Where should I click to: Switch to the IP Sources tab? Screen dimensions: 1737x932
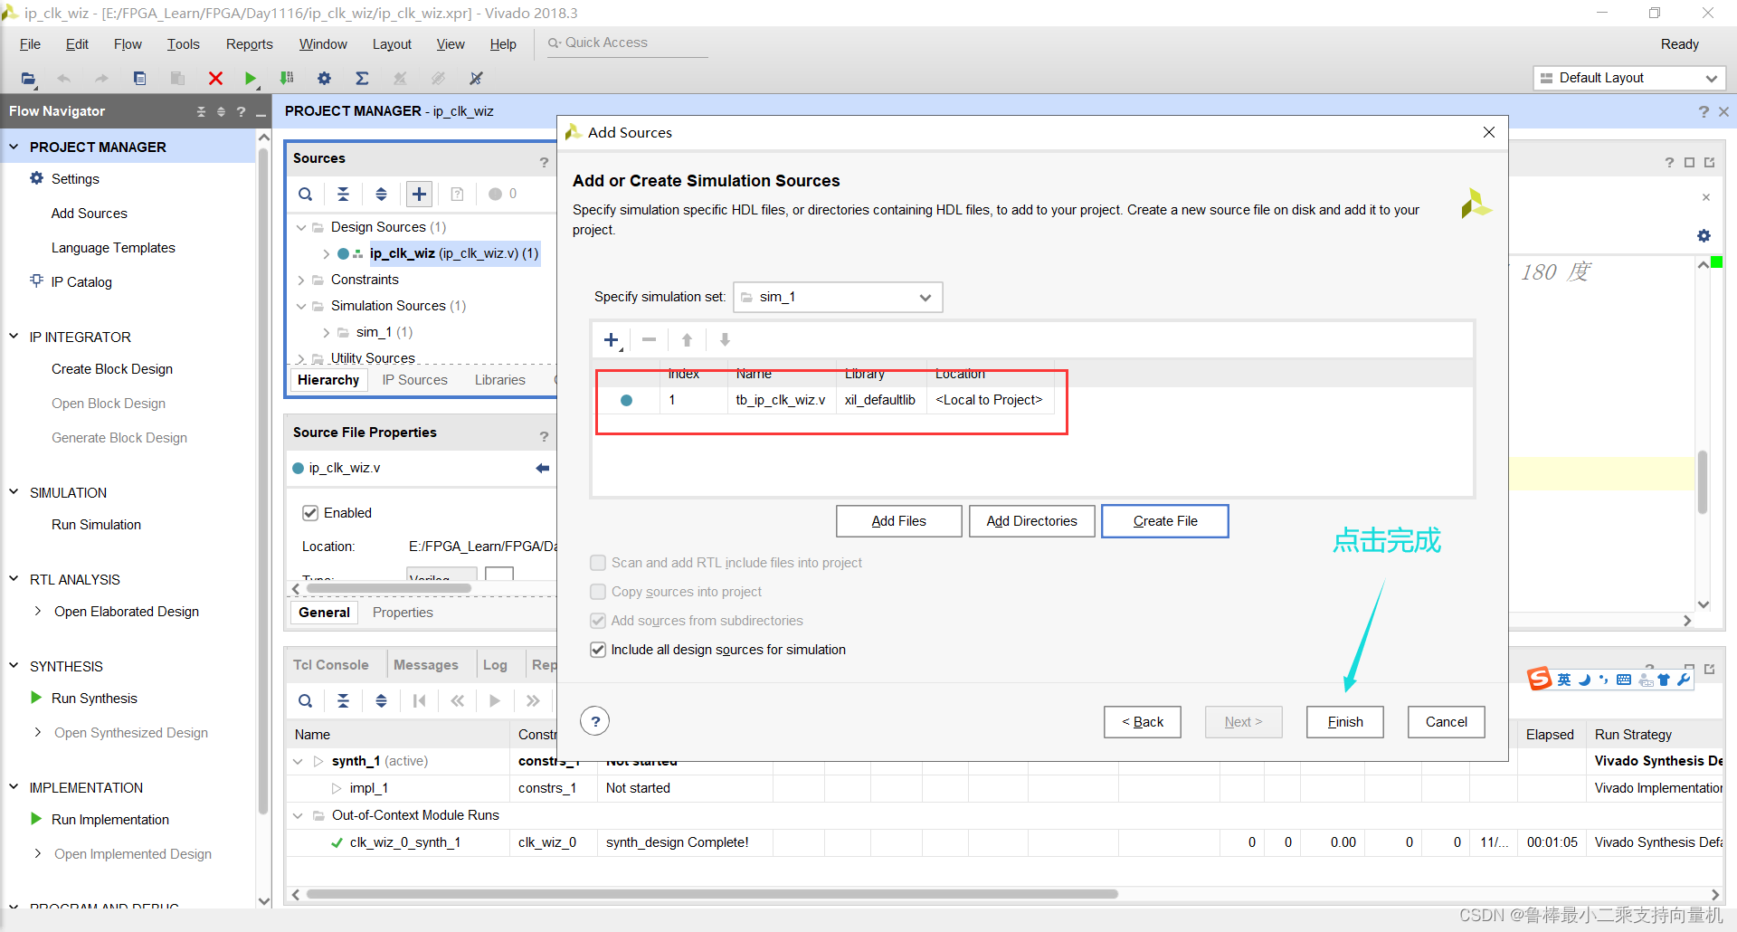(414, 380)
